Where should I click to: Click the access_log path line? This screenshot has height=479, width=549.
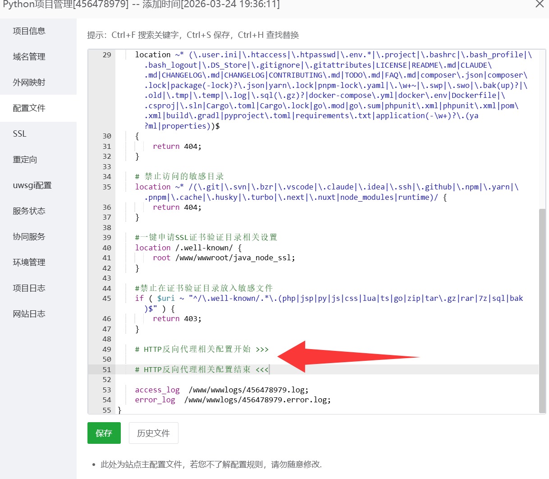pyautogui.click(x=222, y=390)
